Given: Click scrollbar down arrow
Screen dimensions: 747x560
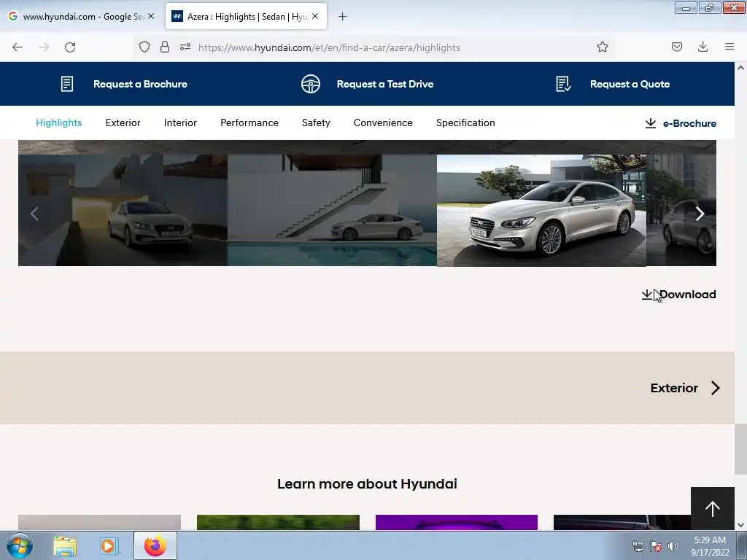Looking at the screenshot, I should (741, 525).
